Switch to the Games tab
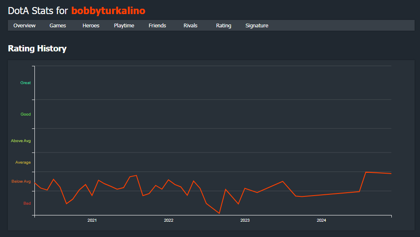Image resolution: width=420 pixels, height=237 pixels. point(58,25)
